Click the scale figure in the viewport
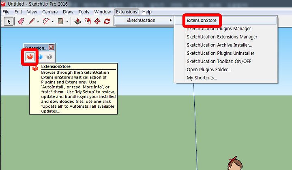This screenshot has height=170, width=292. [235, 164]
